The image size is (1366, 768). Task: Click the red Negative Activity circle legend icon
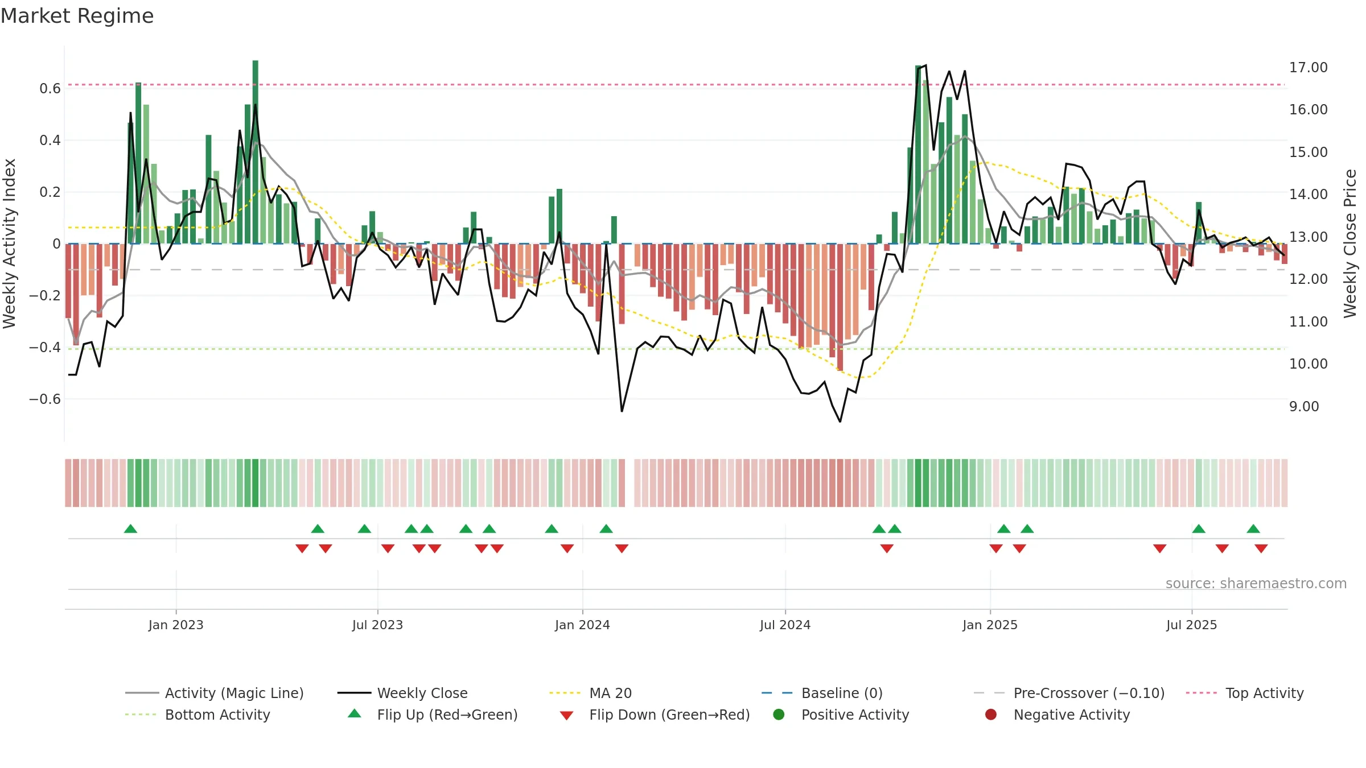pos(991,715)
